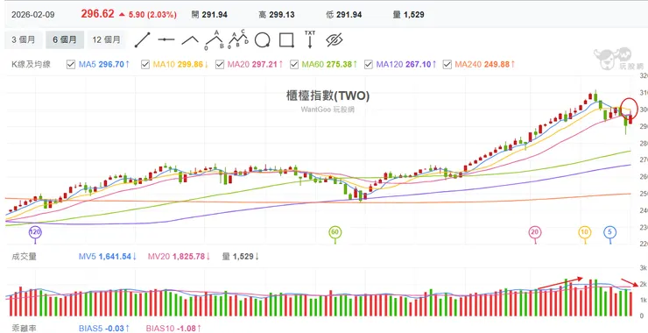This screenshot has width=648, height=333.
Task: Select the 0-A-B wave drawing tool
Action: click(214, 39)
